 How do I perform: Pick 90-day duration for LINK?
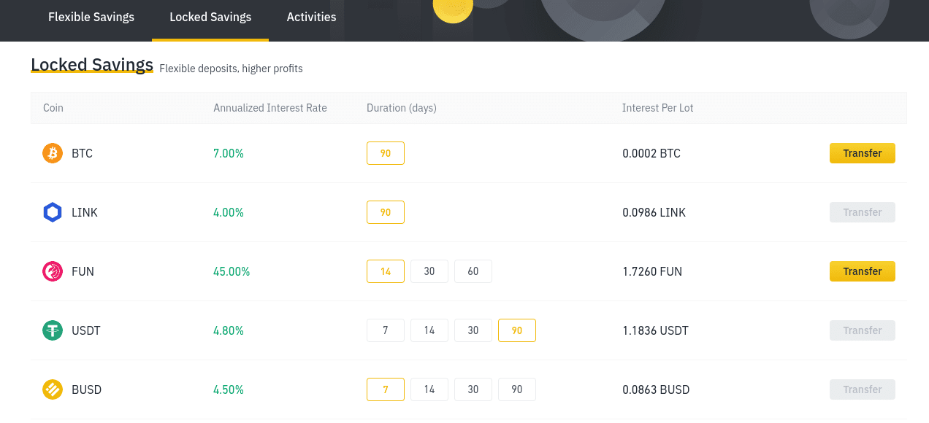tap(386, 212)
